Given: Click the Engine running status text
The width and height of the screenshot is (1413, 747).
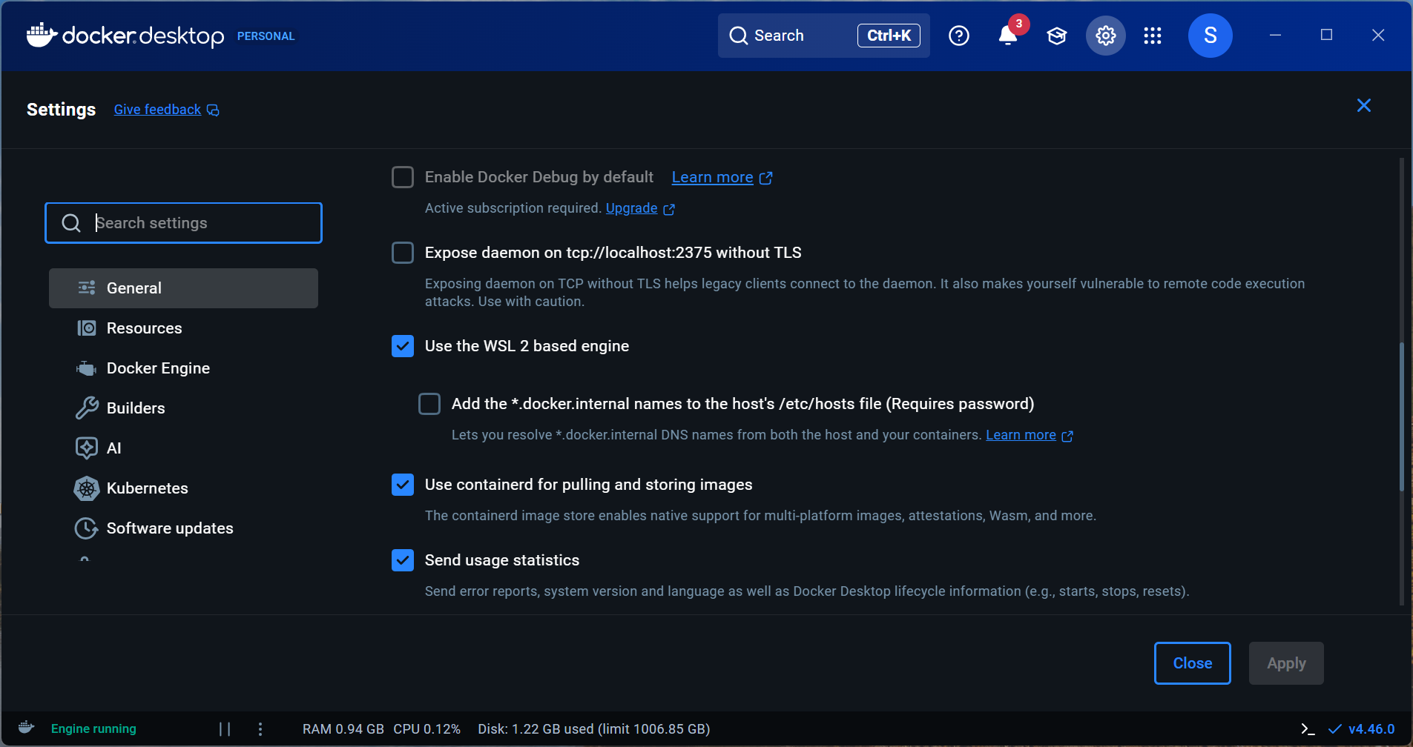Looking at the screenshot, I should click(93, 729).
